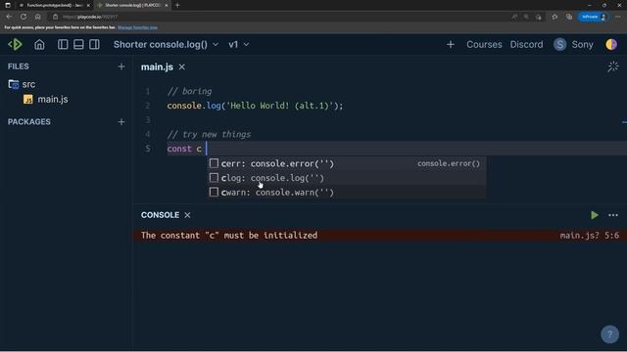
Task: Click code line 2 console.log statement
Action: [255, 106]
